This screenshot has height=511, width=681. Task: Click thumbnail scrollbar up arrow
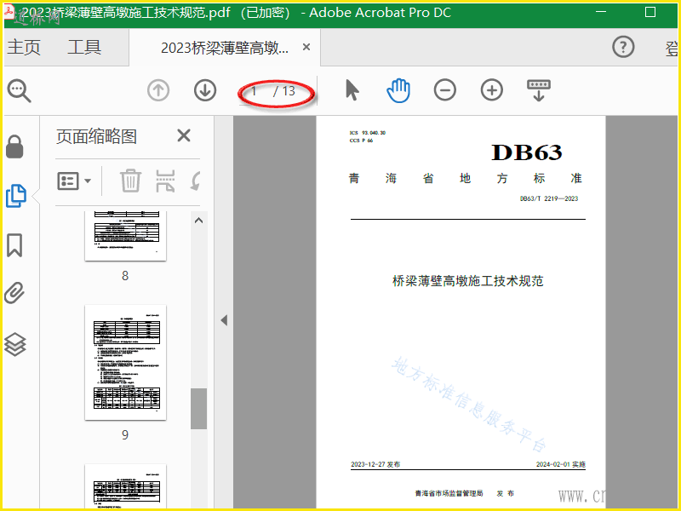coord(198,221)
